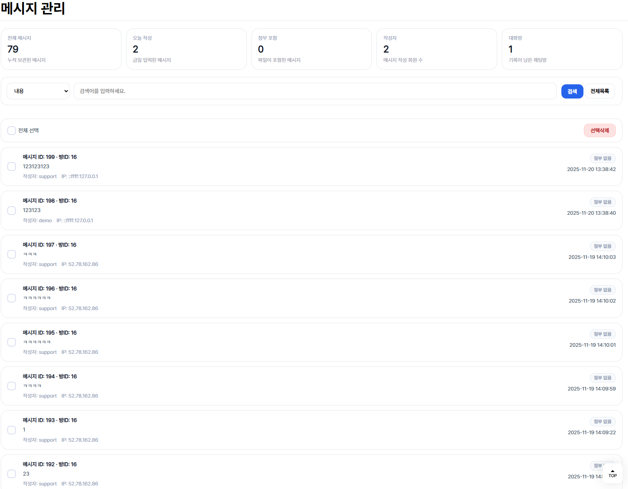628x489 pixels.
Task: Check the box for message ID 199
Action: [12, 167]
